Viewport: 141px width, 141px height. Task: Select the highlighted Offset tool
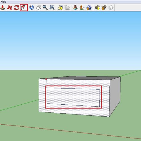coord(24,8)
